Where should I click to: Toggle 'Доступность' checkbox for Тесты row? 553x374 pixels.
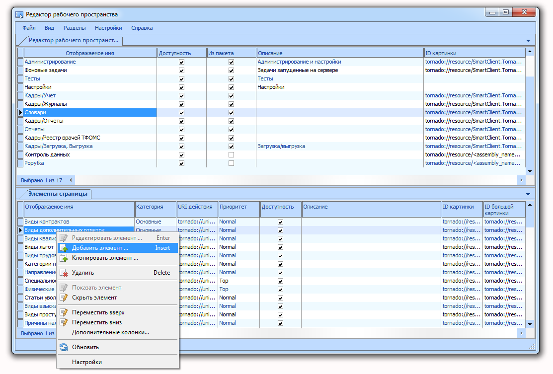click(182, 79)
